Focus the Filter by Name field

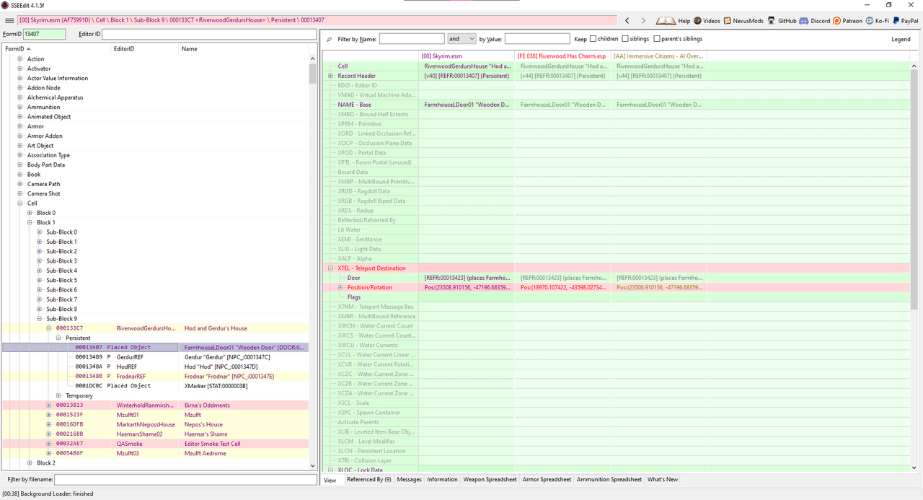[x=412, y=39]
